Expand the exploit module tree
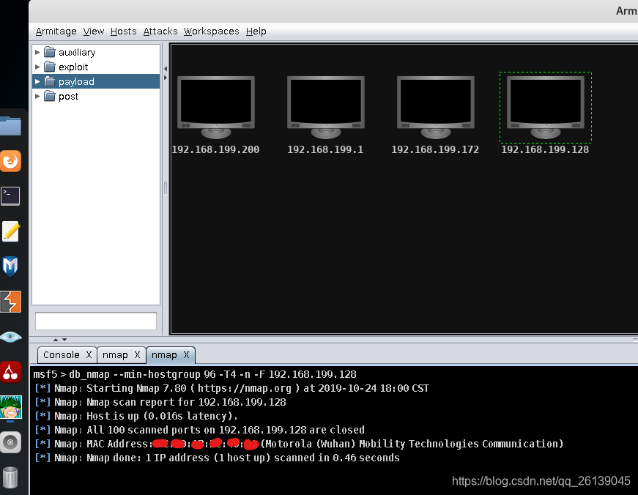The image size is (638, 495). tap(37, 67)
